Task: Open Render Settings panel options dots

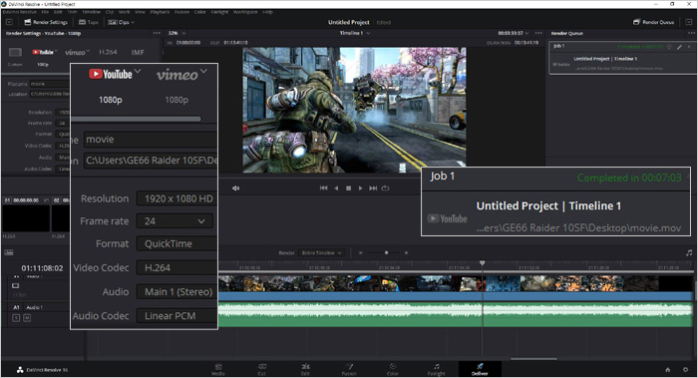Action: [x=157, y=33]
